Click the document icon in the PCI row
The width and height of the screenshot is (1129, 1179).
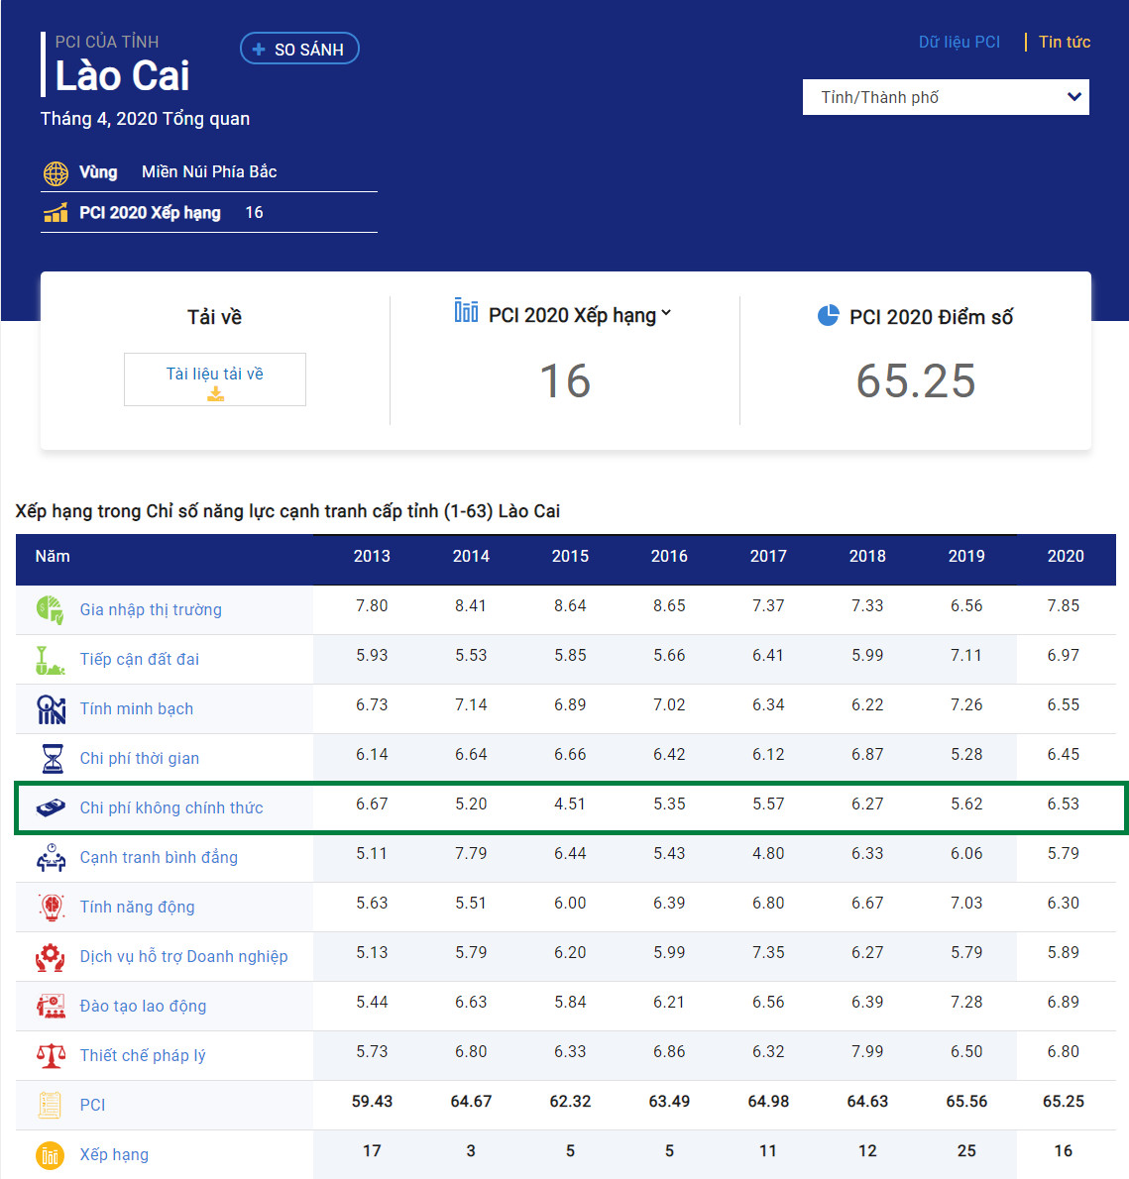click(x=50, y=1106)
